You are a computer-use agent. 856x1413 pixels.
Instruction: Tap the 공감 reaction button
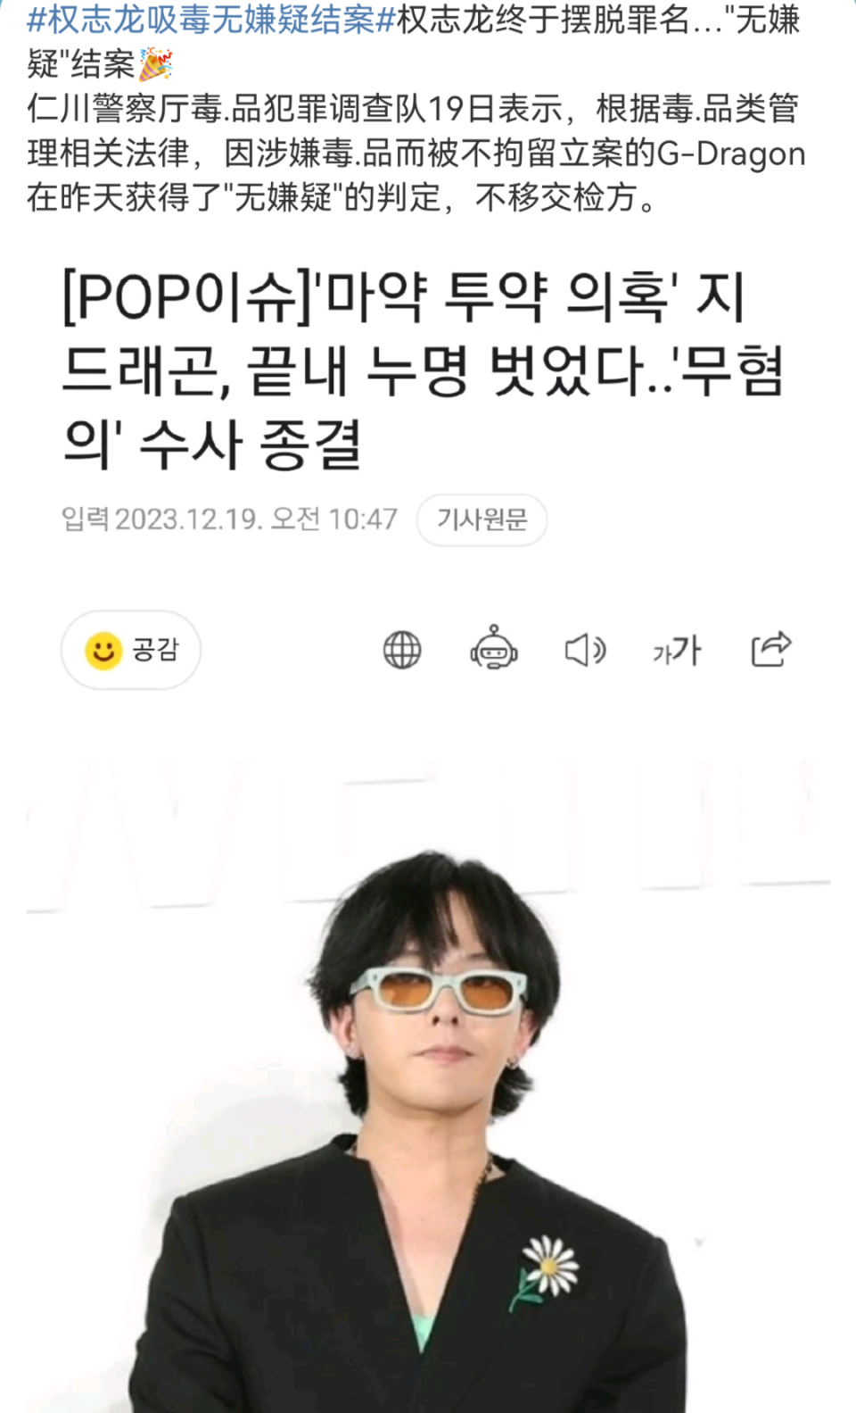(131, 650)
